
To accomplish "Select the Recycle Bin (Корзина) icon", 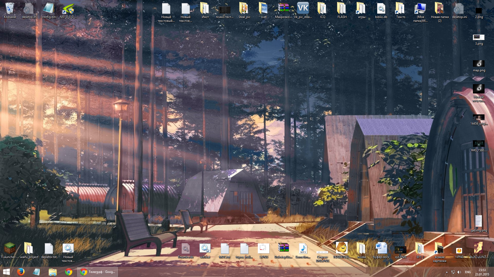I will 10,9.
